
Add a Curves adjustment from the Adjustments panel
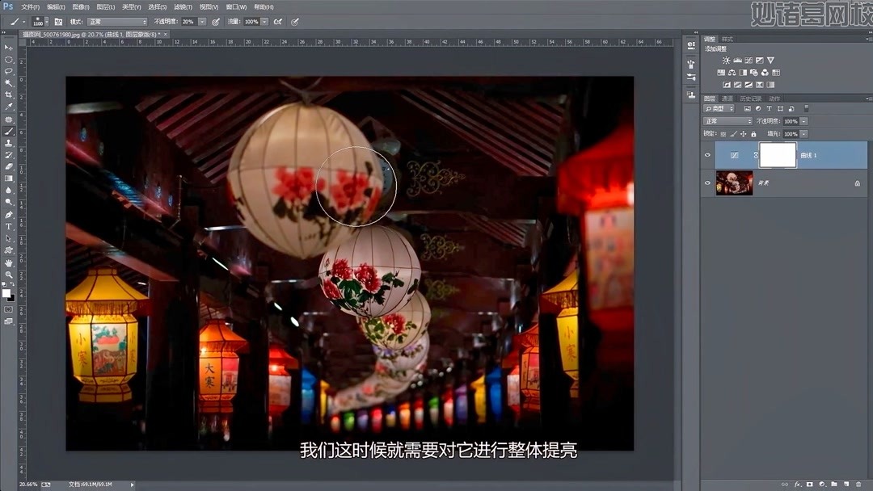click(x=747, y=60)
